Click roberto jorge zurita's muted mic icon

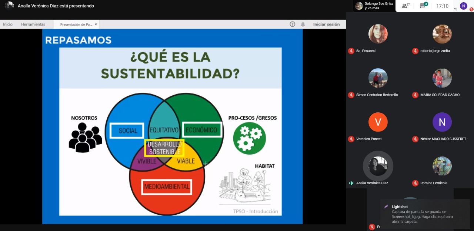point(415,51)
